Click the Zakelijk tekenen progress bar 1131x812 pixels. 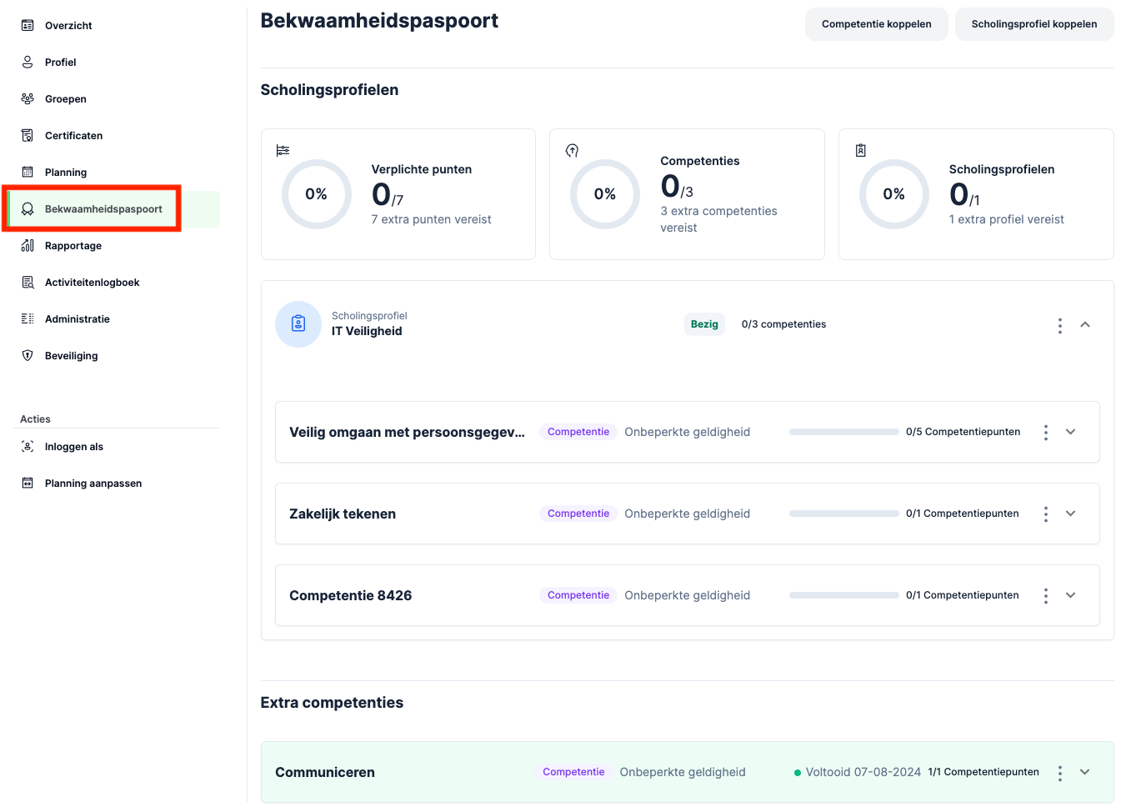[843, 514]
